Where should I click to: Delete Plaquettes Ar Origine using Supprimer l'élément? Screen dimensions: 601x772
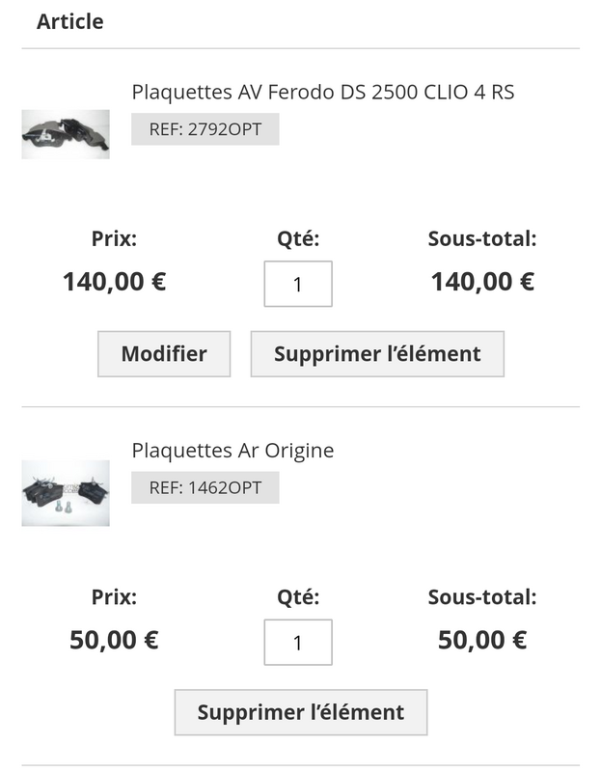(301, 713)
